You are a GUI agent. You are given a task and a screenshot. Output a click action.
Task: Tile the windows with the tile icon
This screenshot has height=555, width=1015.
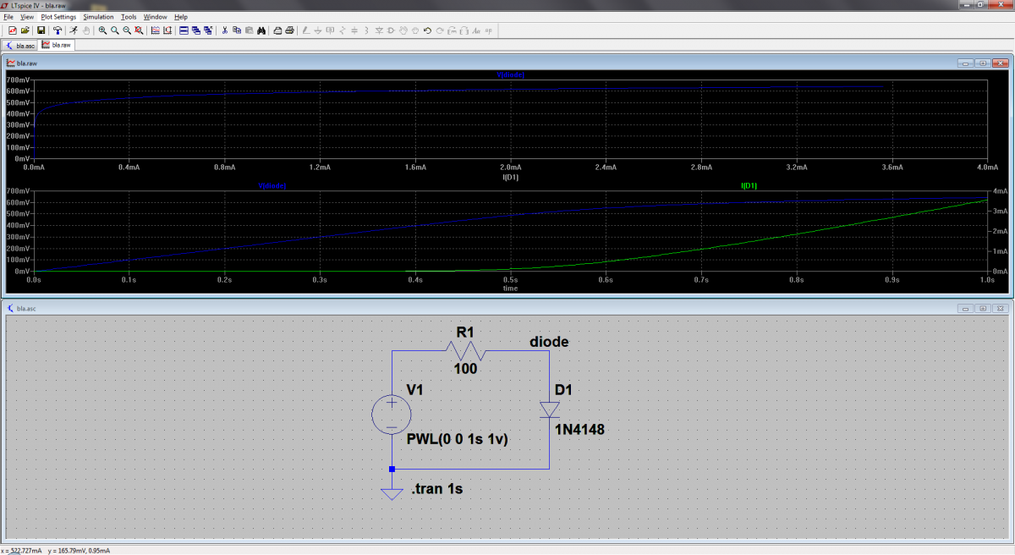184,30
